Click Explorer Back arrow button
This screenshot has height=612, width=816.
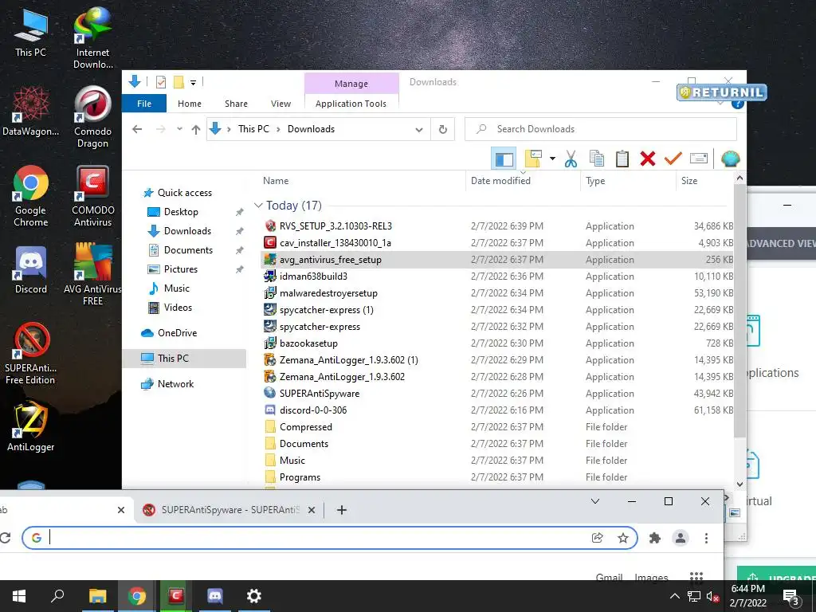tap(137, 129)
